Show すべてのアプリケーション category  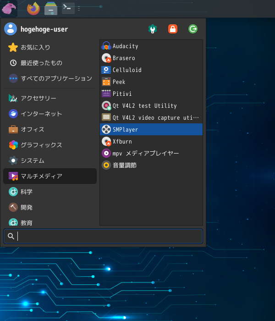point(50,78)
